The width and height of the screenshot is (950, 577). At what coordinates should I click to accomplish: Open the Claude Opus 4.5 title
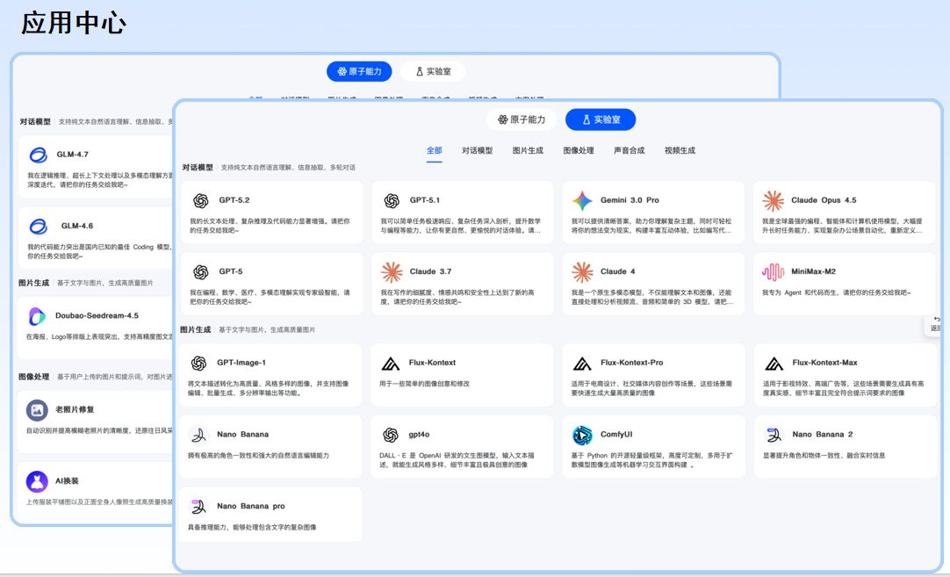tap(824, 200)
